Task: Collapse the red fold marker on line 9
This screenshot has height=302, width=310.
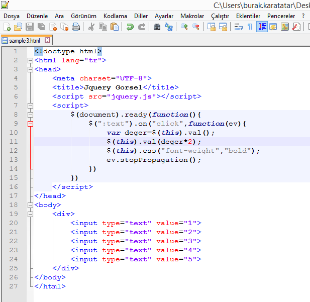Action: [30, 124]
